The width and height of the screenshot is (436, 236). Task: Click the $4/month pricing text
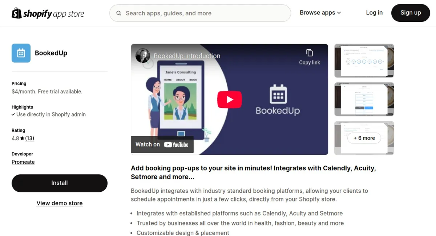47,91
